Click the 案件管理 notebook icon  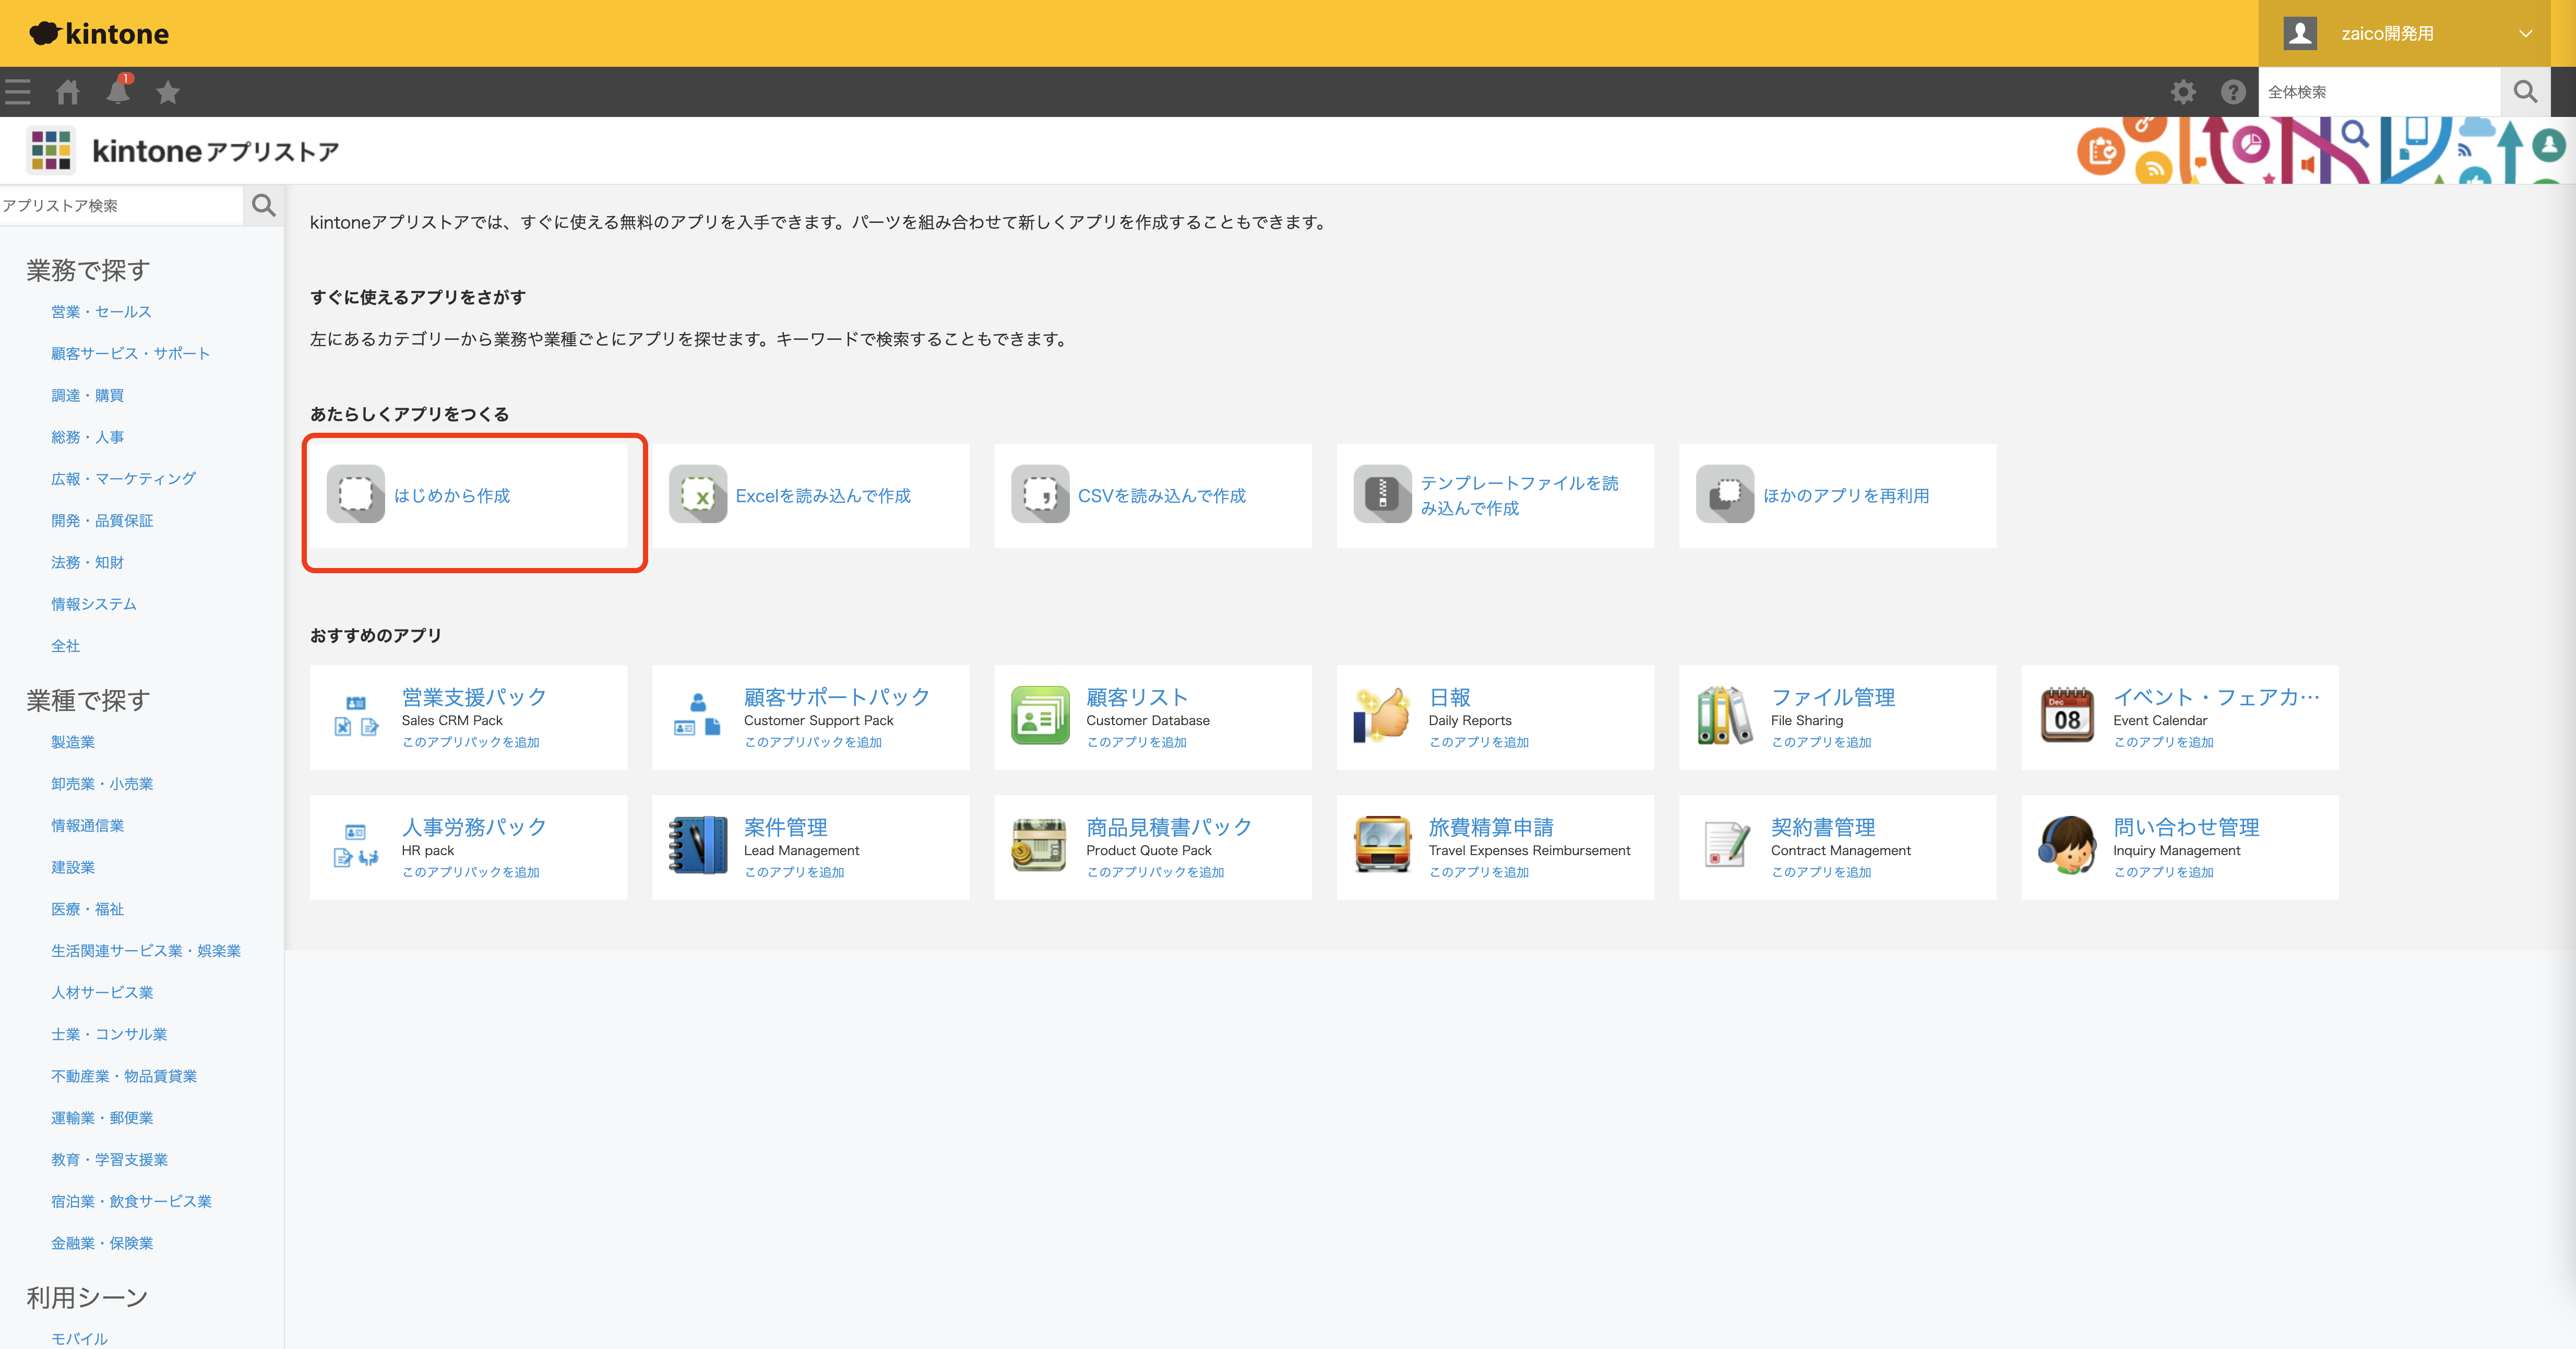coord(698,845)
